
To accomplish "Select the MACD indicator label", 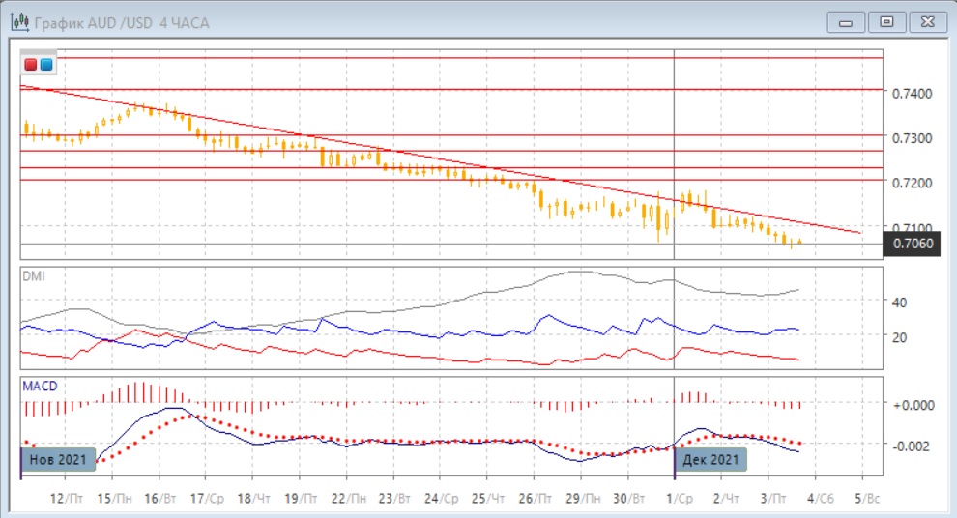I will (x=40, y=386).
